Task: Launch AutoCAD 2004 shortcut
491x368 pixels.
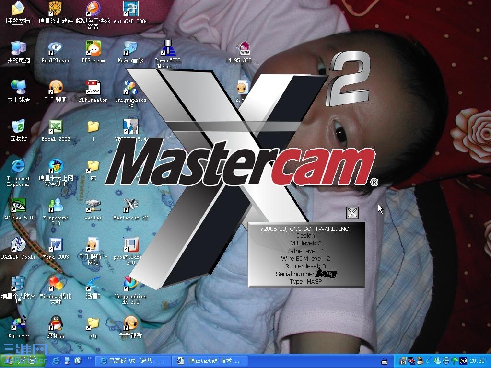Action: click(x=130, y=13)
